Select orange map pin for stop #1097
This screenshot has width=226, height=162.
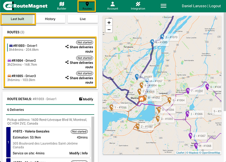137,126
